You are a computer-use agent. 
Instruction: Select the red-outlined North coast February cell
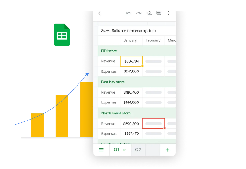153,124
